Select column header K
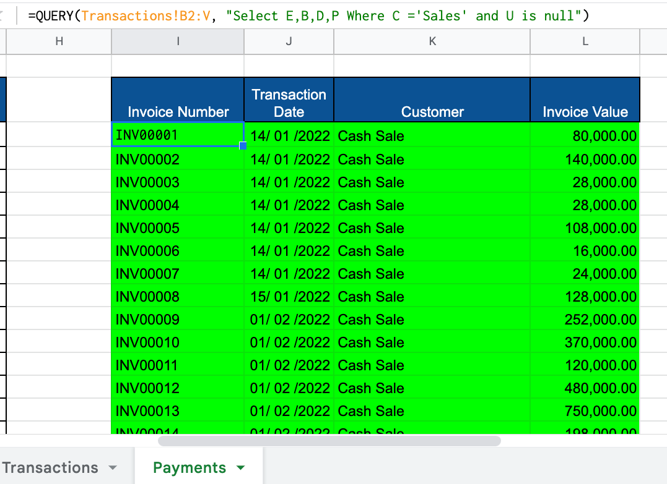This screenshot has height=484, width=667. tap(432, 42)
